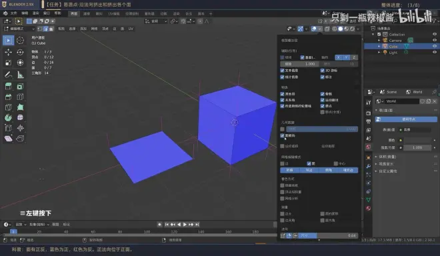Select the Inset Faces tool
This screenshot has height=256, width=440.
(20, 87)
